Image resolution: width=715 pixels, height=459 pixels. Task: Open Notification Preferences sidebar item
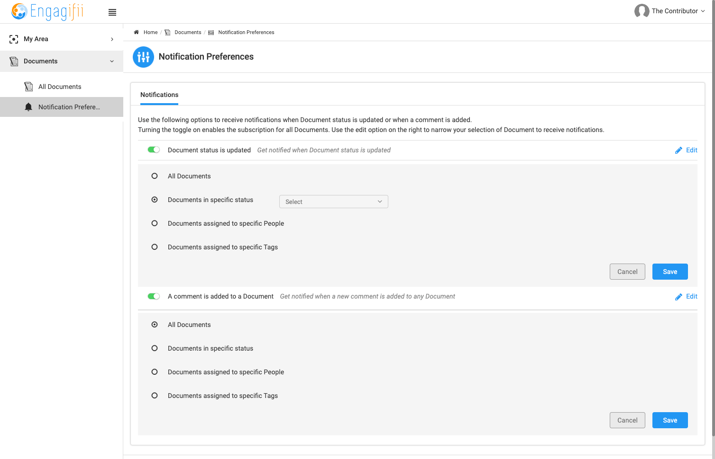coord(62,107)
